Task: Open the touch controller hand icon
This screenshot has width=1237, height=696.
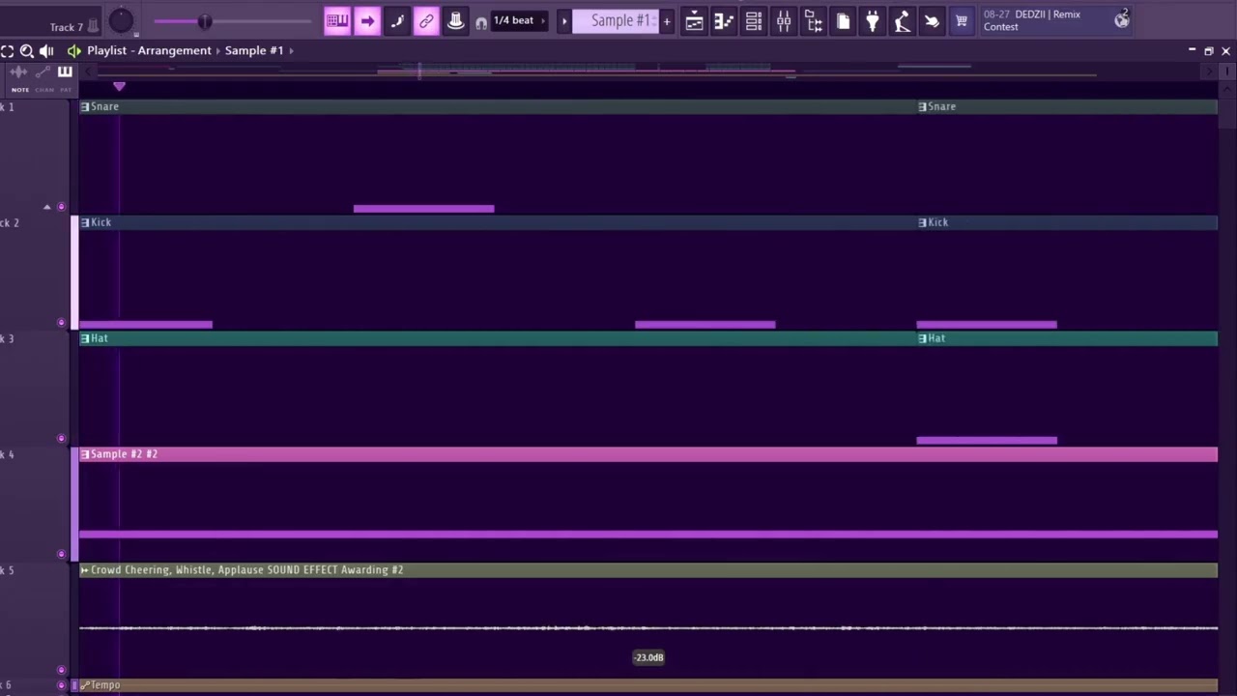Action: click(932, 20)
